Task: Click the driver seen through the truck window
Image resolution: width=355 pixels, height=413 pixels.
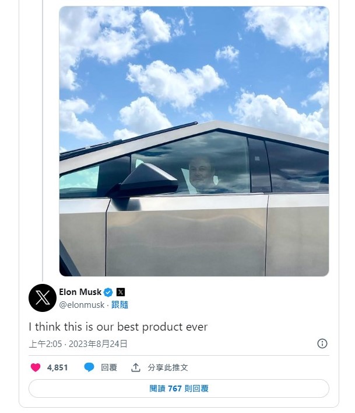Action: tap(200, 174)
